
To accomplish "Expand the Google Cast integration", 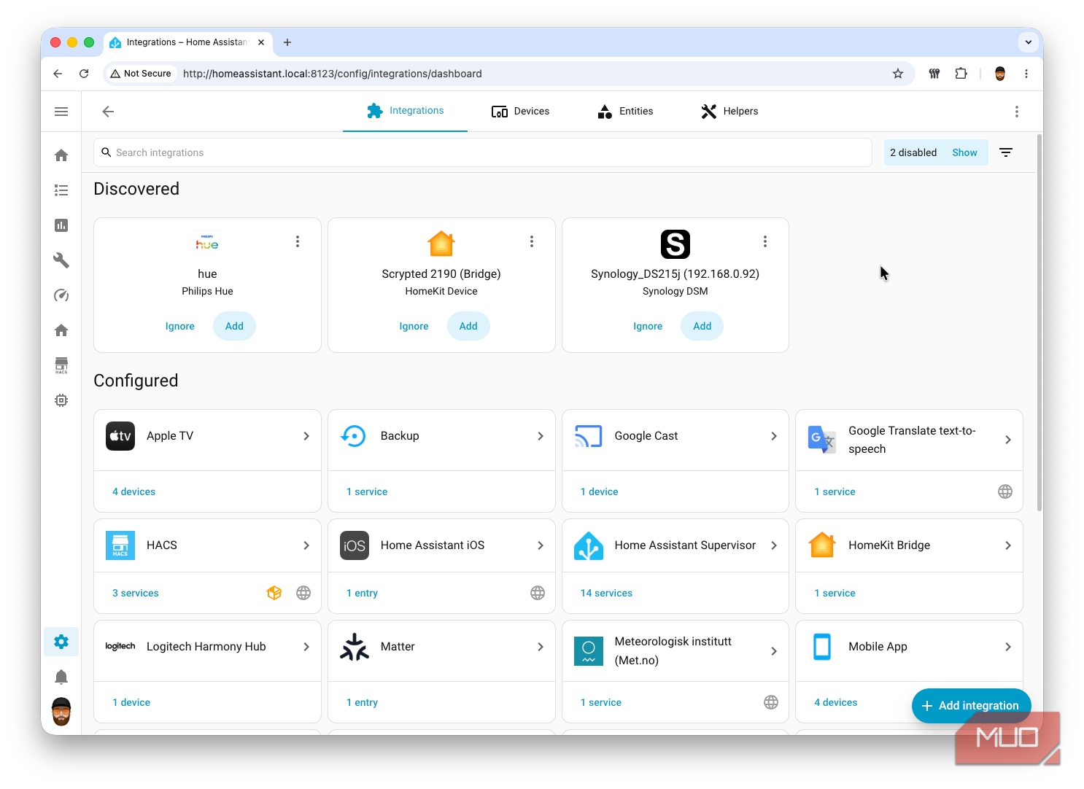I will click(x=774, y=436).
